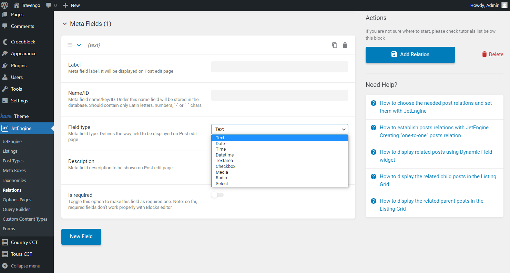Click the Name/ID input field
Image resolution: width=510 pixels, height=273 pixels.
tap(280, 95)
